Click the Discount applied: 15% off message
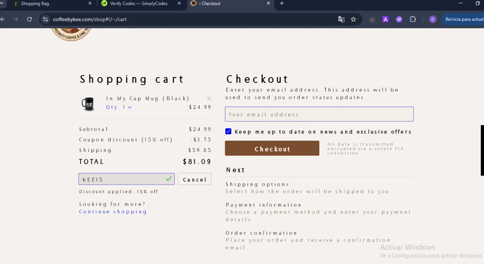 [x=119, y=192]
